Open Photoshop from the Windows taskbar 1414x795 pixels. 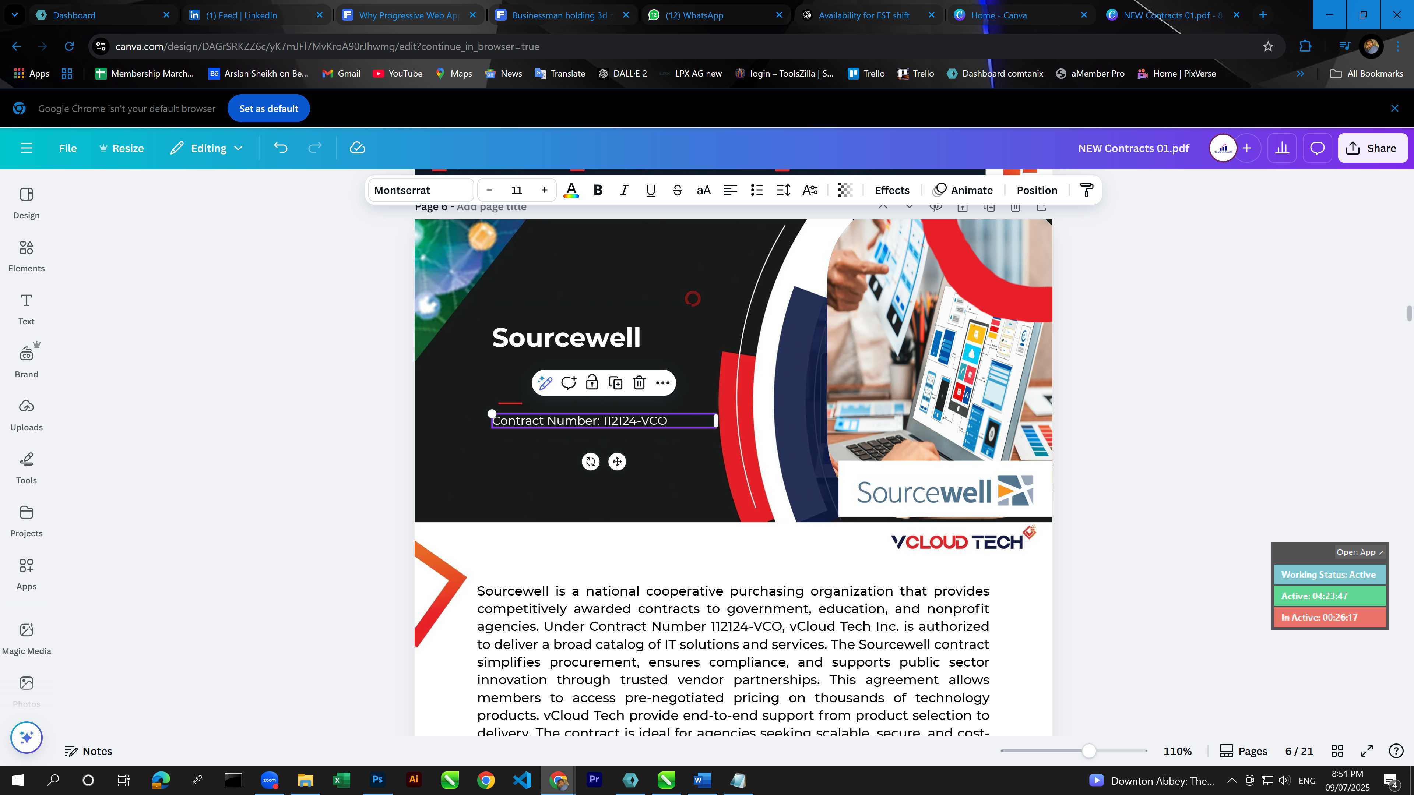point(378,780)
